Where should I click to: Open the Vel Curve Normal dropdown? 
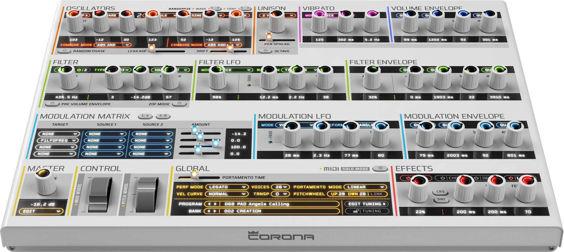[226, 194]
